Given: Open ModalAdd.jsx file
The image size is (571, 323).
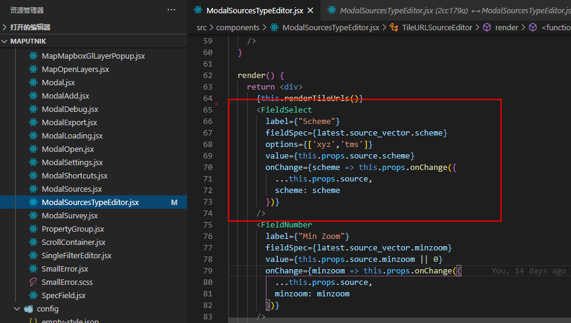Looking at the screenshot, I should 65,96.
